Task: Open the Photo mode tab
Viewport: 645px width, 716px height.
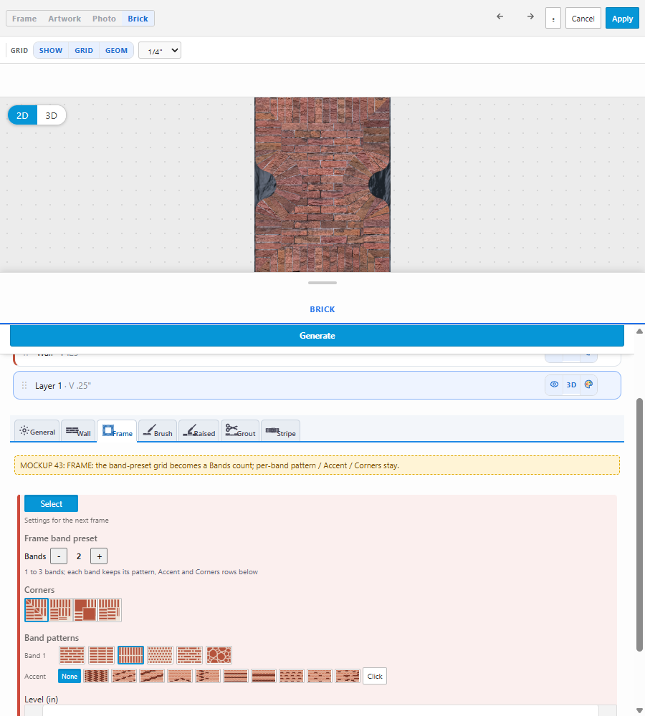Action: point(104,19)
